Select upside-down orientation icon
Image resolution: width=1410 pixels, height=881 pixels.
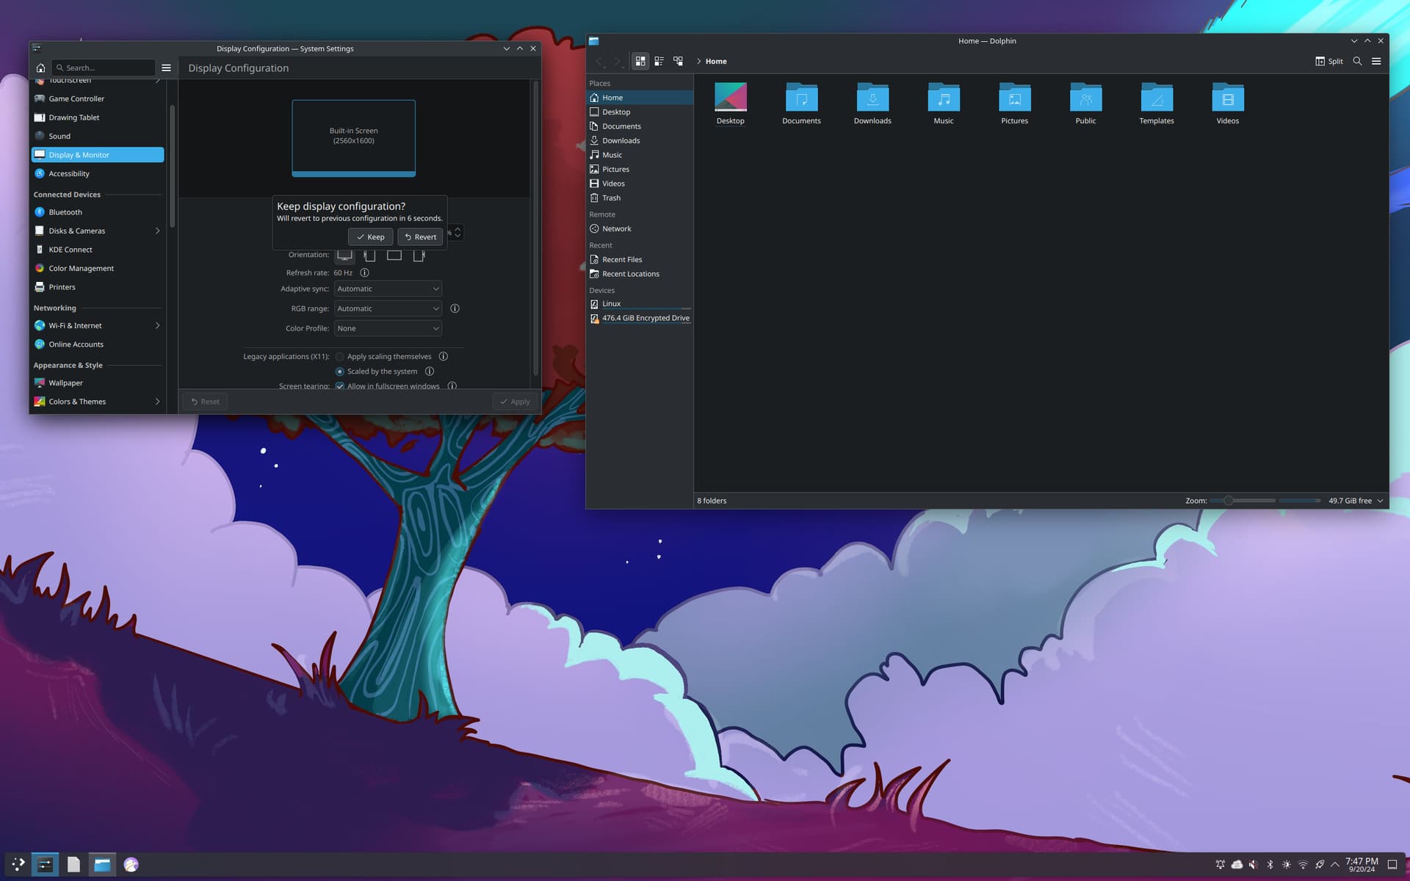click(394, 255)
